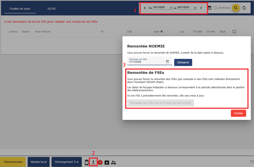Click the FSE column header
This screenshot has height=167, width=254.
click(x=130, y=31)
